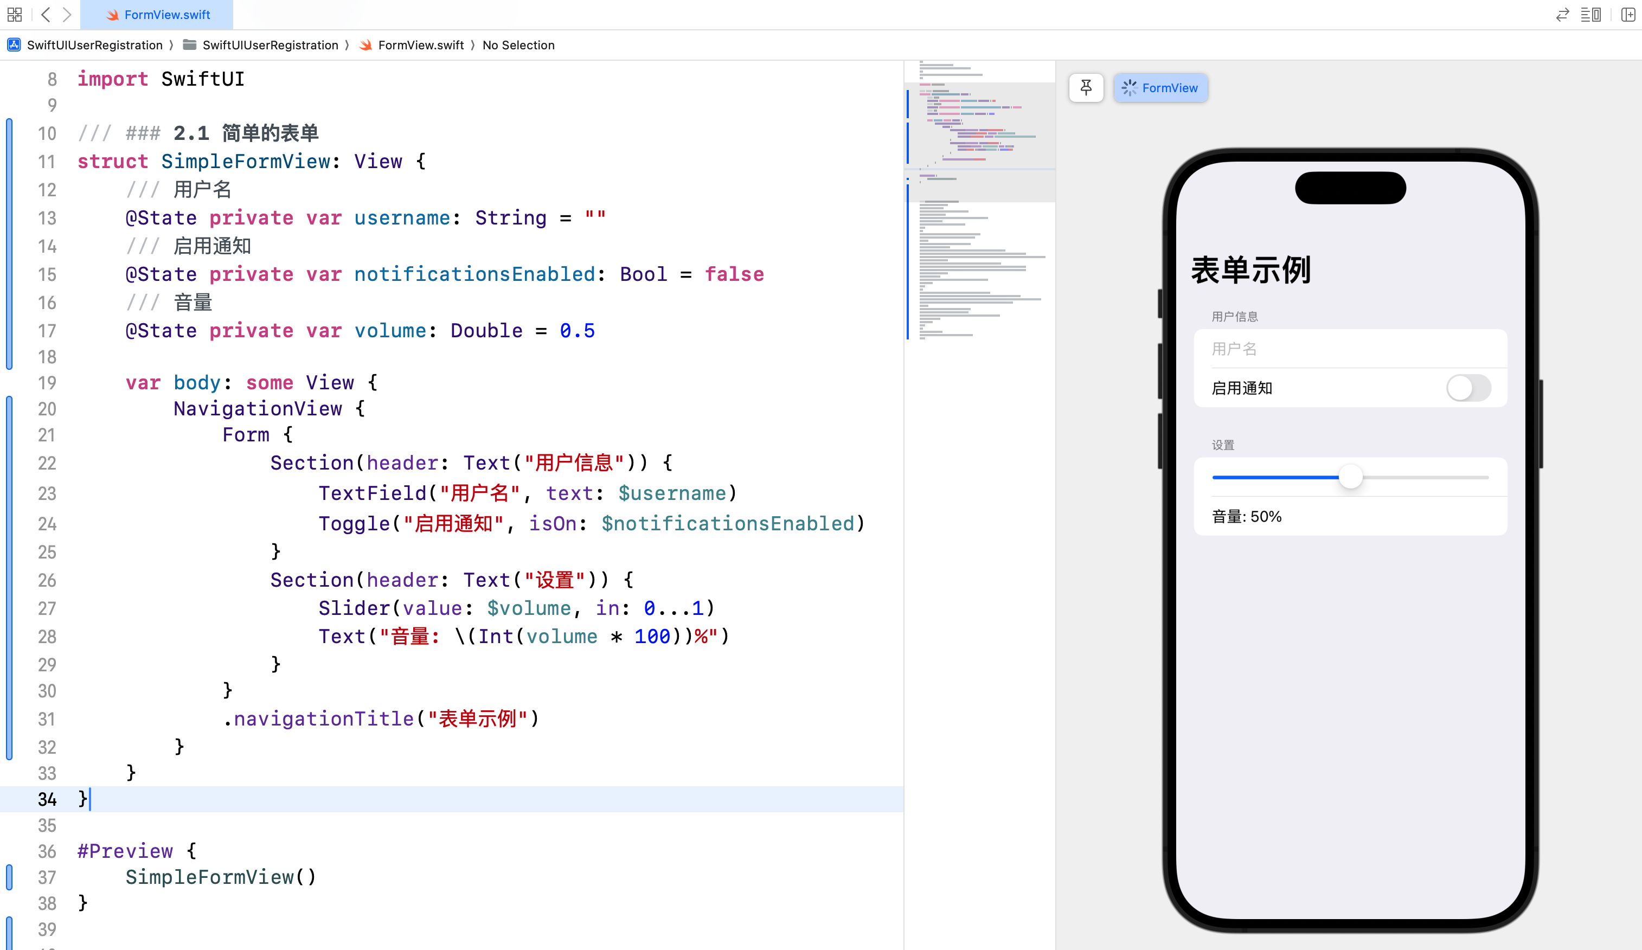Click the Text("音量: code on line 28

524,636
